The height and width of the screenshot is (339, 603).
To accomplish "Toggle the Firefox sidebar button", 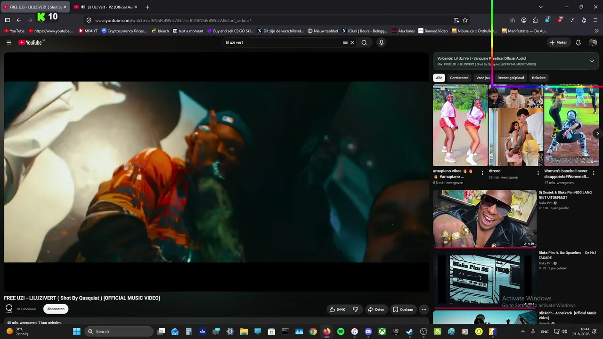I will point(8,20).
